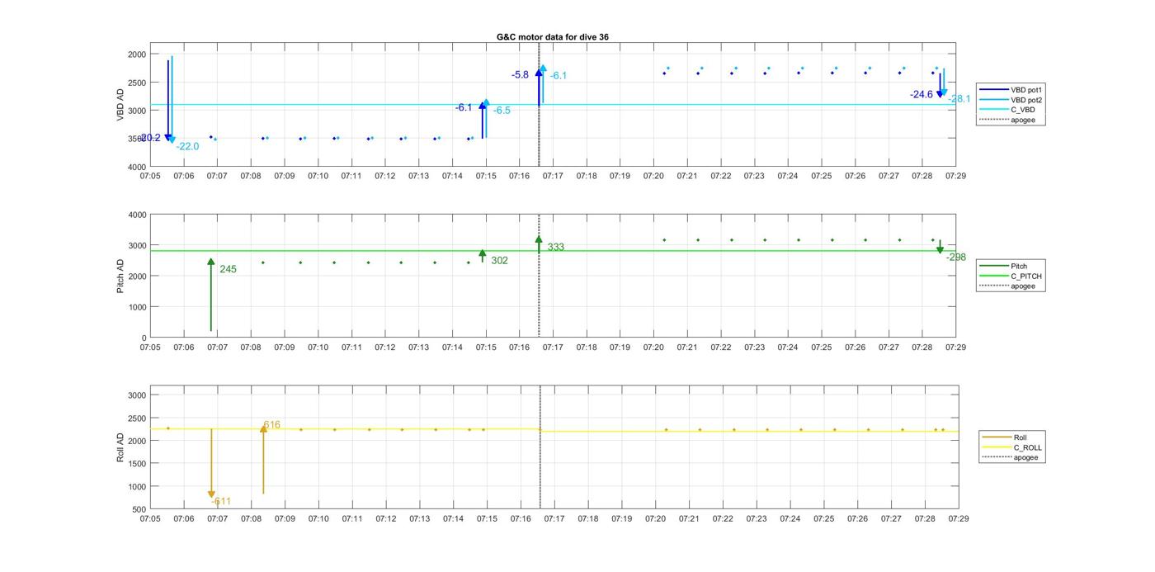This screenshot has height=572, width=1155.
Task: Click the '07:18' tick under the Pitch plot
Action: pos(587,347)
